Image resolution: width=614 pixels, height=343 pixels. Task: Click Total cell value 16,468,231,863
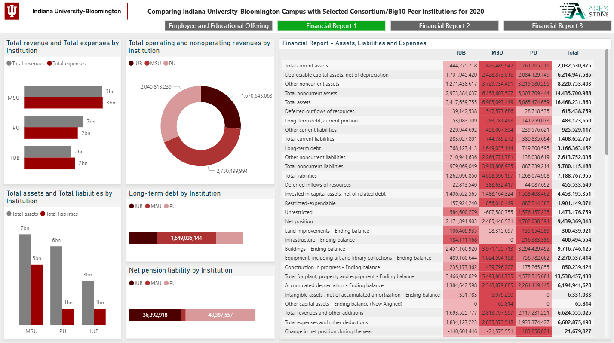(573, 102)
